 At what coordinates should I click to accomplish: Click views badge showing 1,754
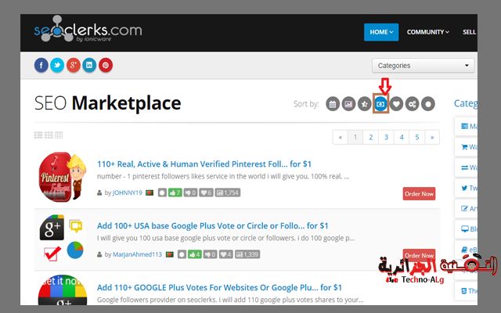click(228, 193)
